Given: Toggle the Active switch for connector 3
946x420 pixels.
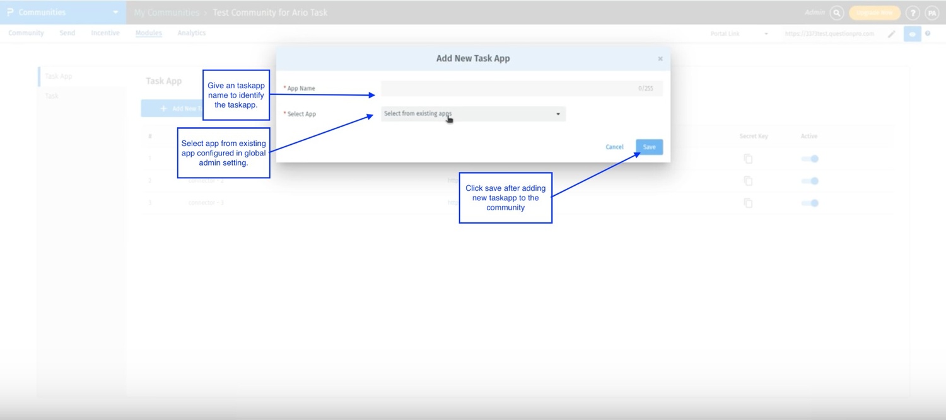Looking at the screenshot, I should tap(810, 203).
